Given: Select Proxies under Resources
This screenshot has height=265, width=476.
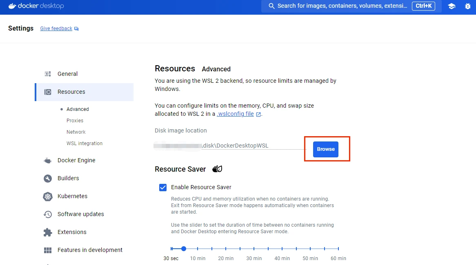Looking at the screenshot, I should click(75, 121).
